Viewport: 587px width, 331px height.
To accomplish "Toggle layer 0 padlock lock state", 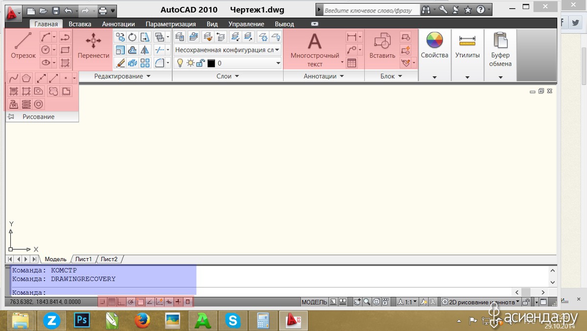I will 200,63.
